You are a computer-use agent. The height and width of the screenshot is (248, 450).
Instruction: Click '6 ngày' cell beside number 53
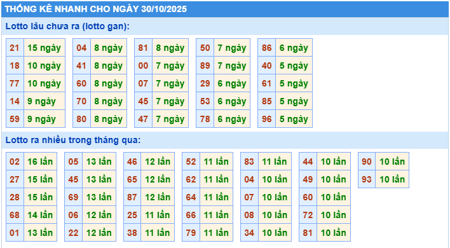pyautogui.click(x=232, y=101)
